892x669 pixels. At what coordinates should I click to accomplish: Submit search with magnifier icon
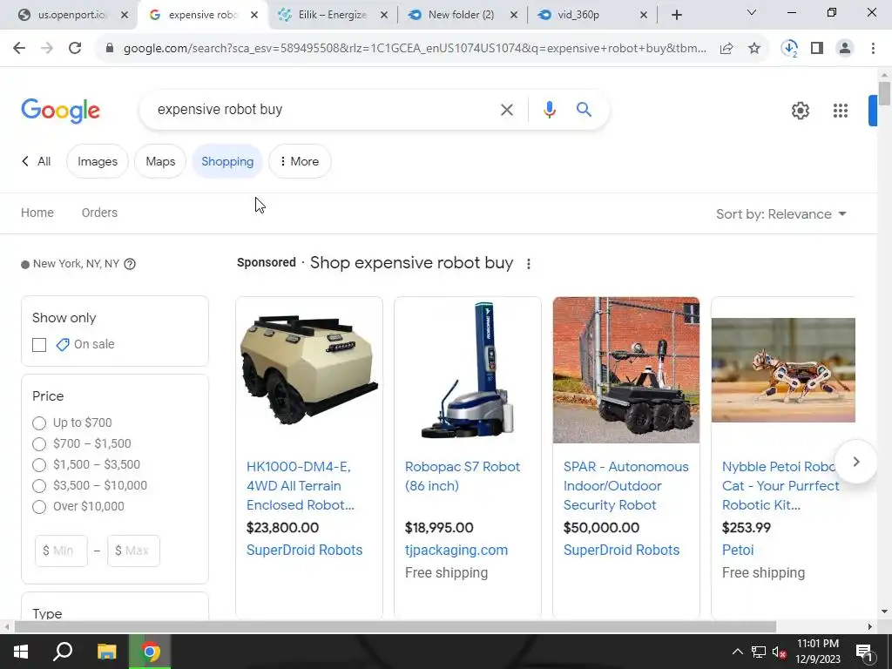coord(584,109)
